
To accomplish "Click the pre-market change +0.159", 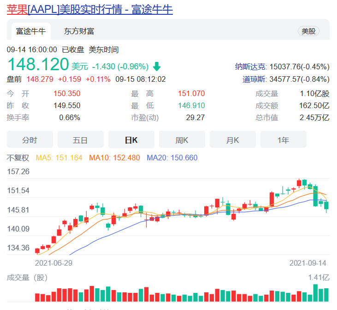I will point(70,79).
